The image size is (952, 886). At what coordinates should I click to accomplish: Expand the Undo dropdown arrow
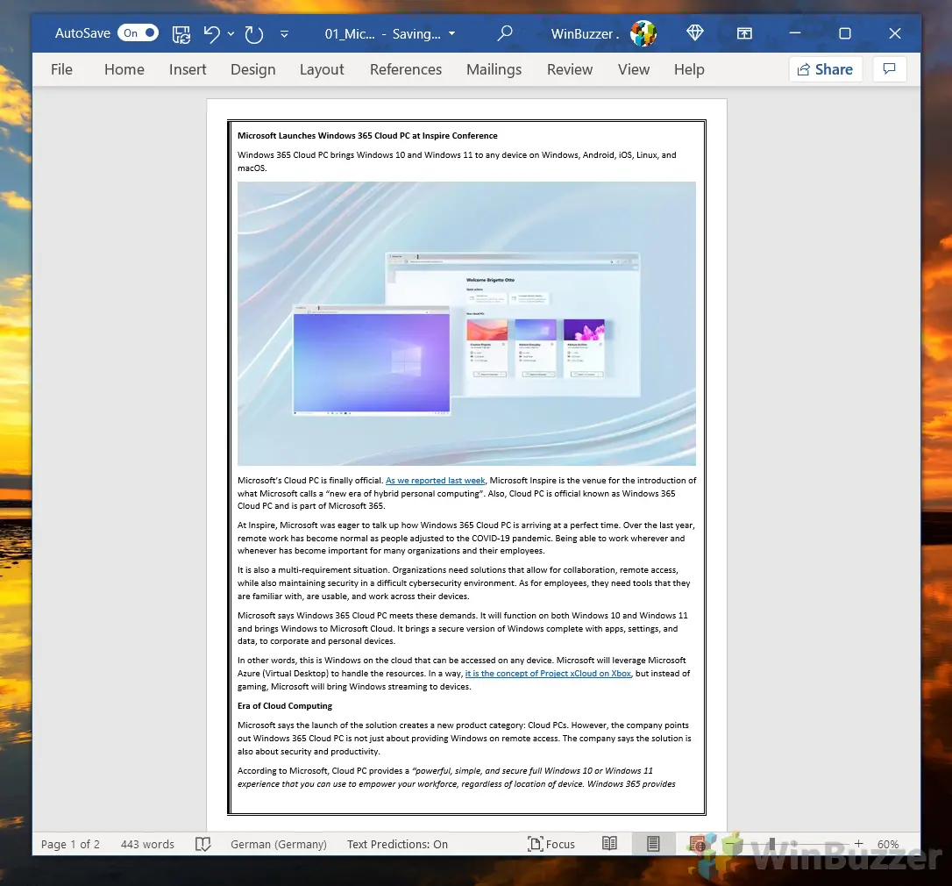click(x=231, y=33)
